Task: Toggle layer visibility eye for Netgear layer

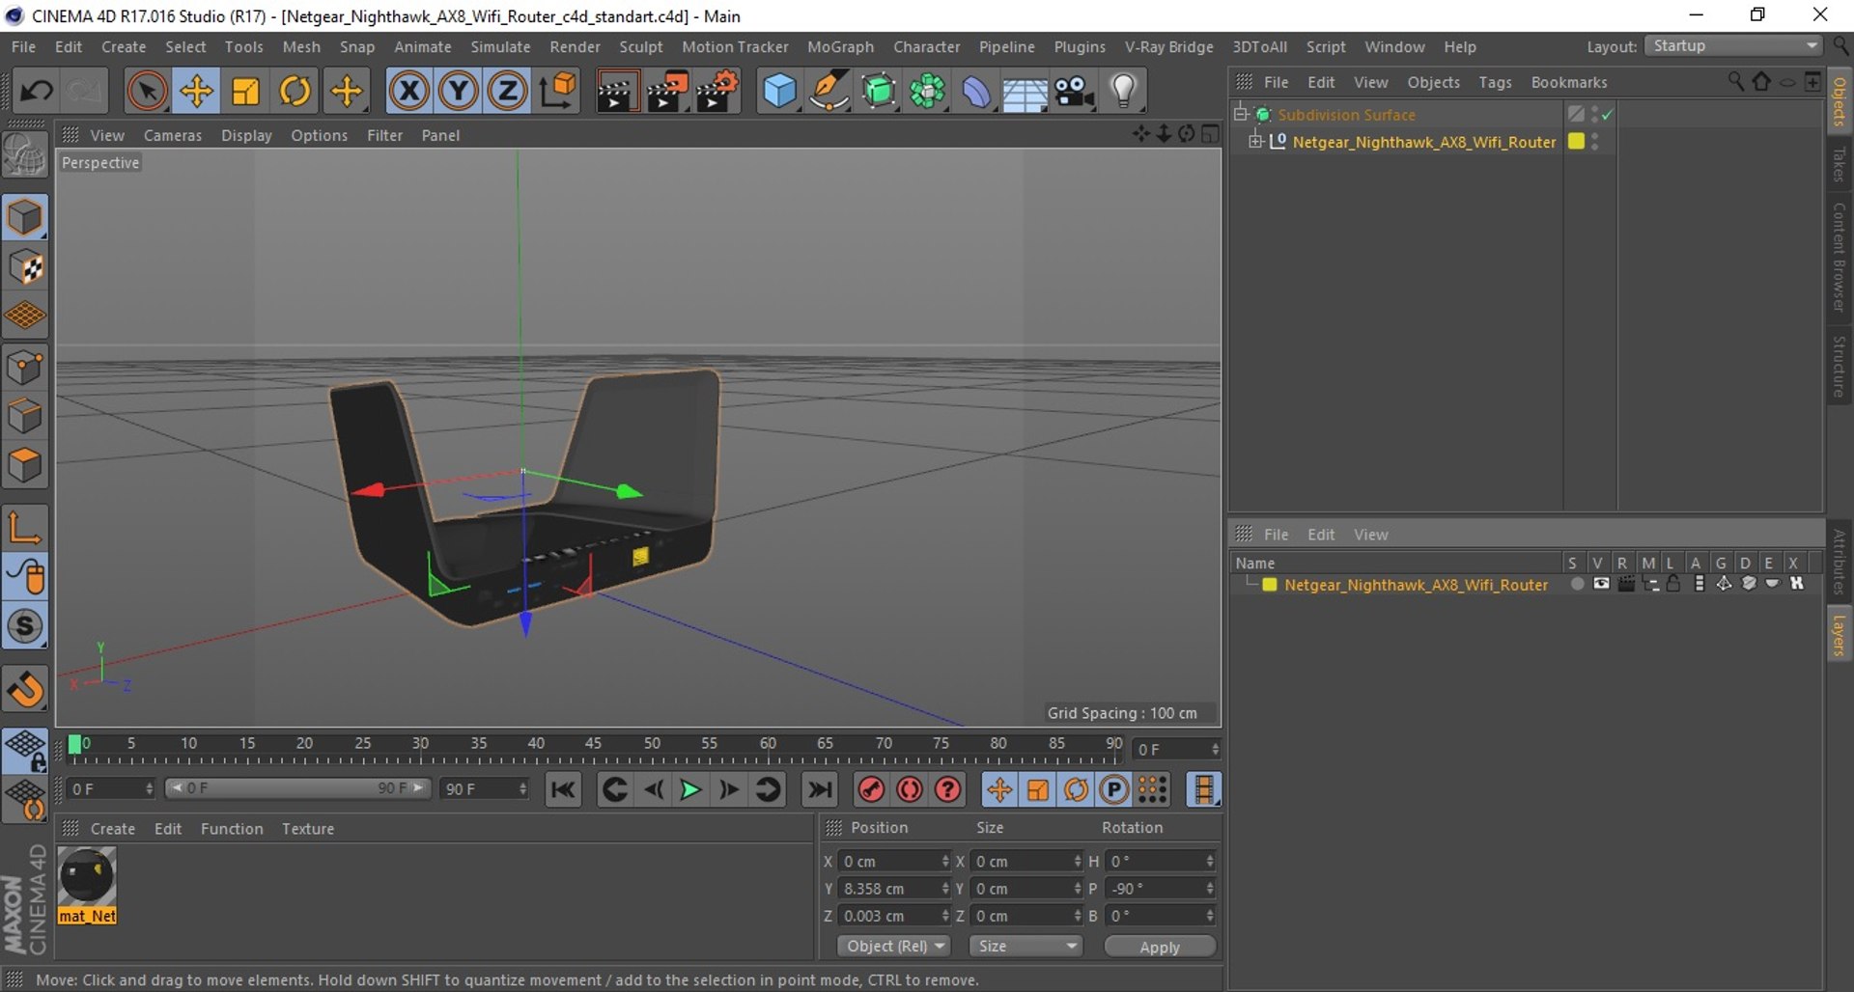Action: point(1601,584)
